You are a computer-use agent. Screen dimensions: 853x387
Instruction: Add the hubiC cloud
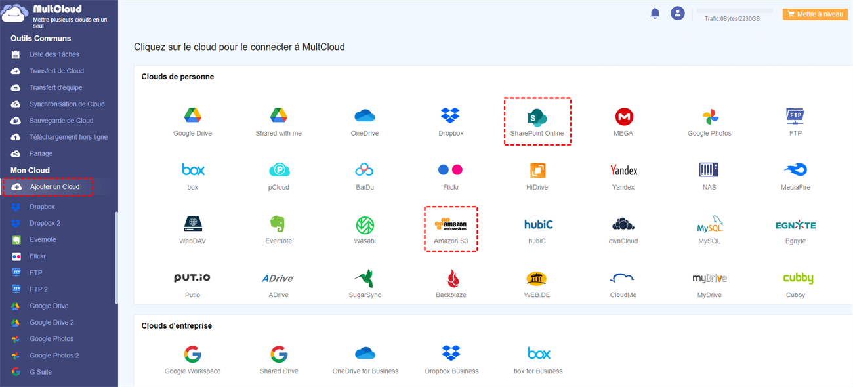[537, 230]
